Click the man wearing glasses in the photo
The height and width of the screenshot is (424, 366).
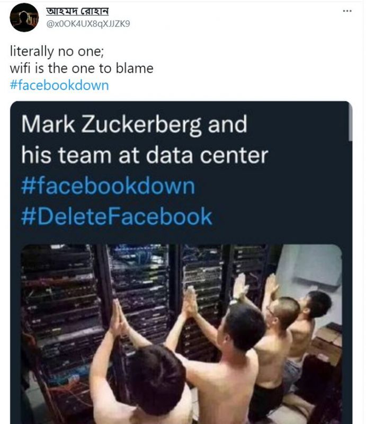(x=278, y=318)
